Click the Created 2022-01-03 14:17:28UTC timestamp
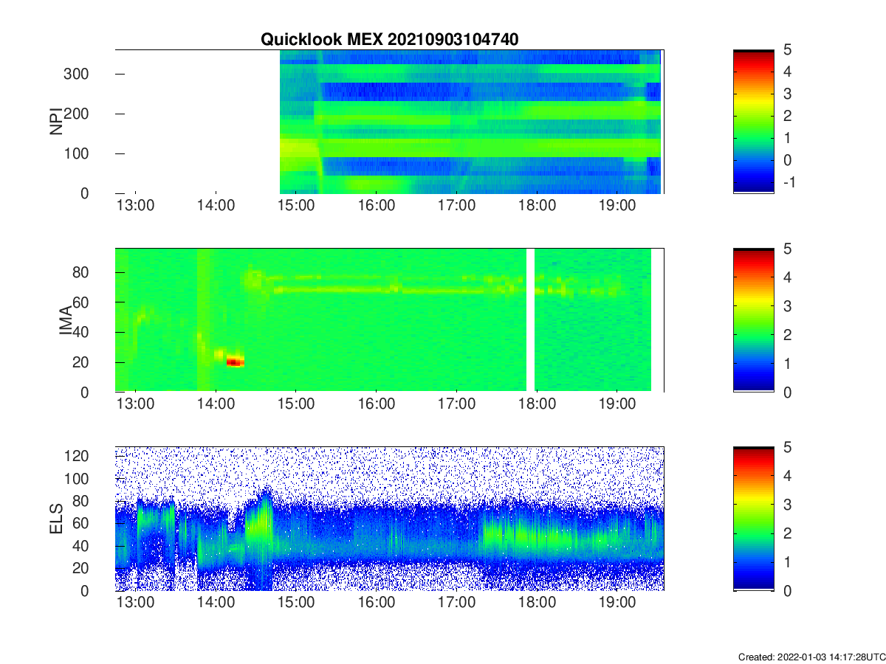Image resolution: width=886 pixels, height=664 pixels. (x=811, y=657)
